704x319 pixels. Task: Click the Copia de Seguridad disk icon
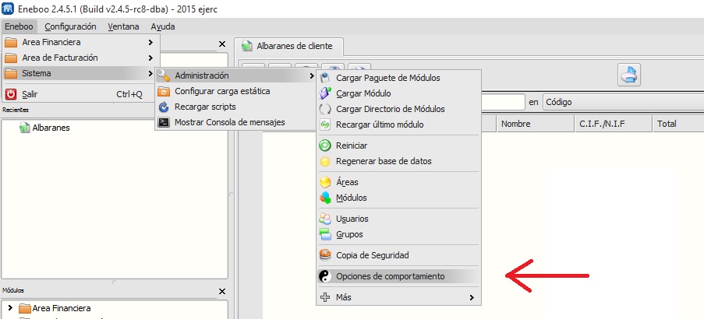324,255
